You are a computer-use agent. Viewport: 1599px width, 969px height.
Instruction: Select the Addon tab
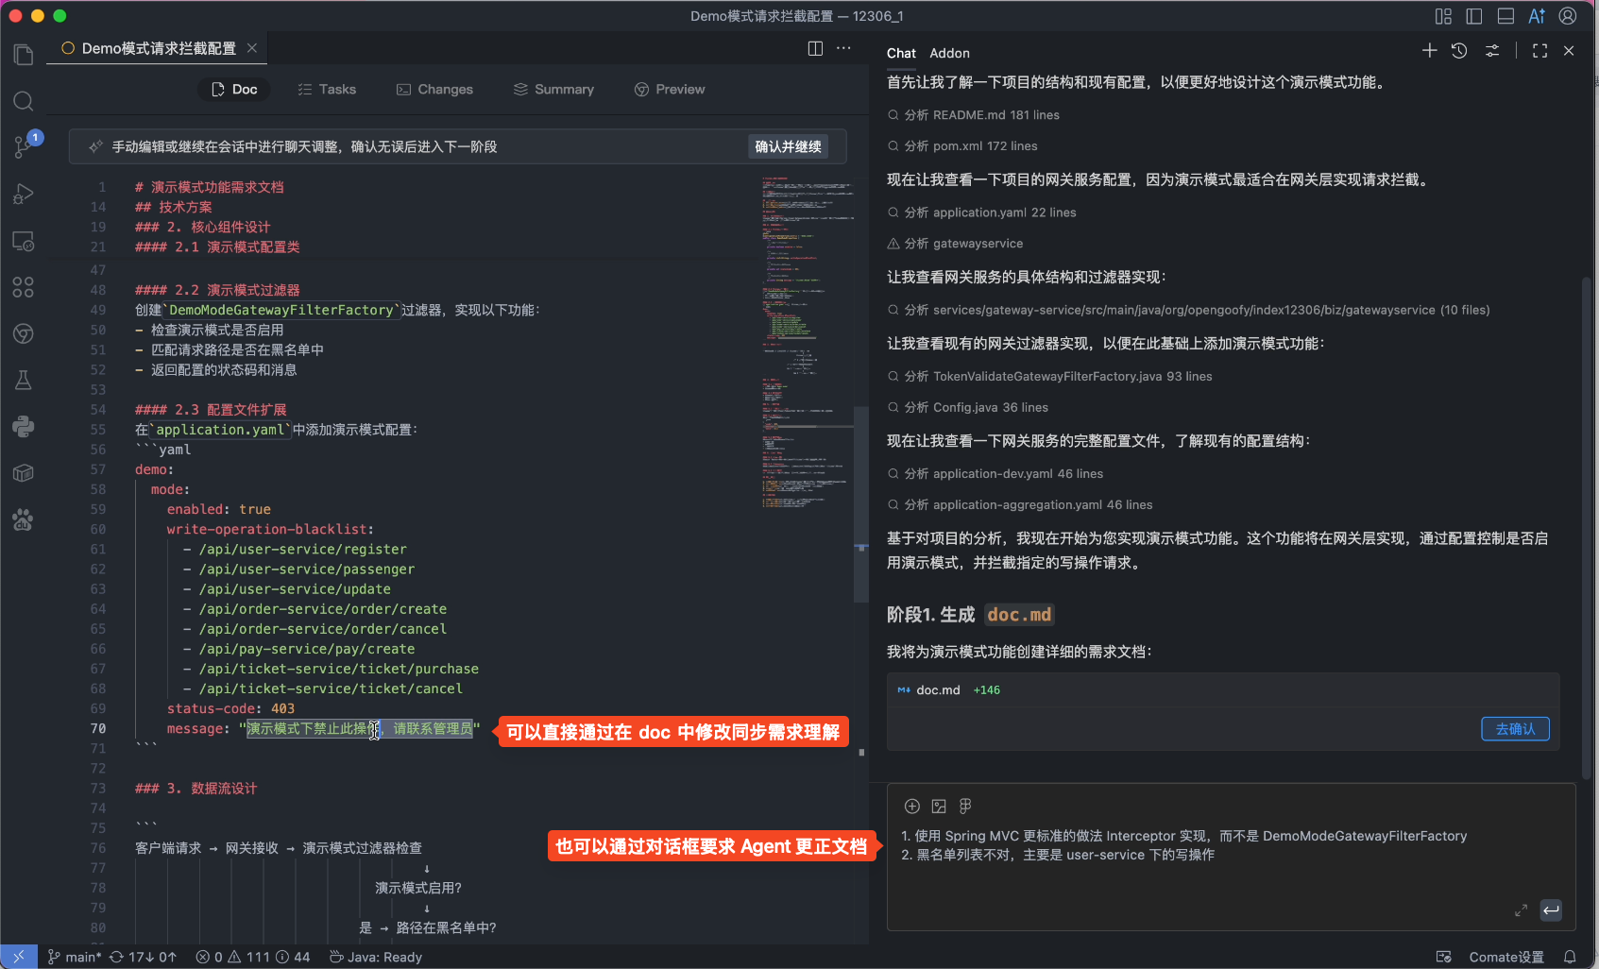tap(949, 53)
